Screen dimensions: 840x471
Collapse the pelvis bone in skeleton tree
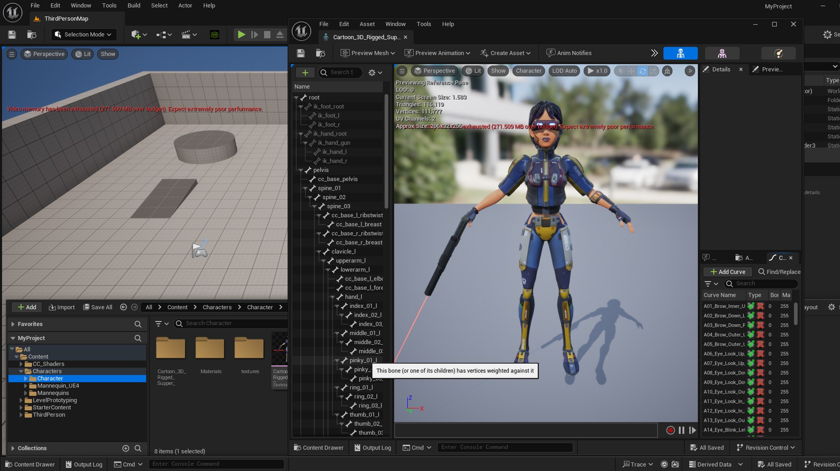tap(301, 170)
